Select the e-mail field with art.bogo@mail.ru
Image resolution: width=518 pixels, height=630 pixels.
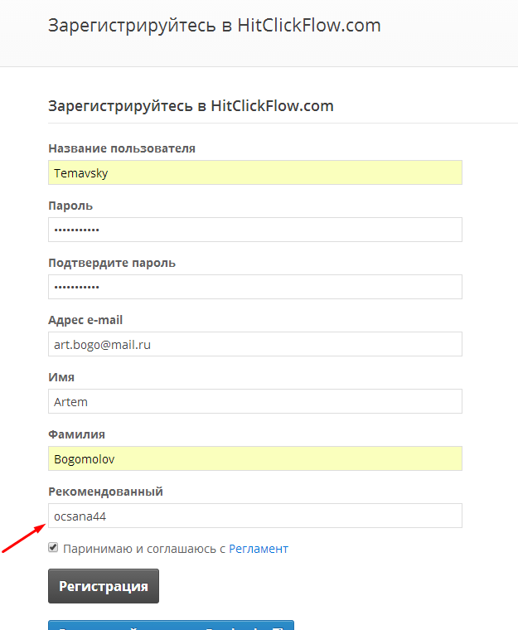[x=255, y=344]
